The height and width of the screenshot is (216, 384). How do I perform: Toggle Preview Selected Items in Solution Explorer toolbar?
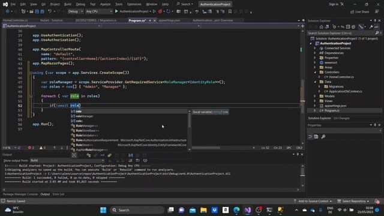click(376, 27)
